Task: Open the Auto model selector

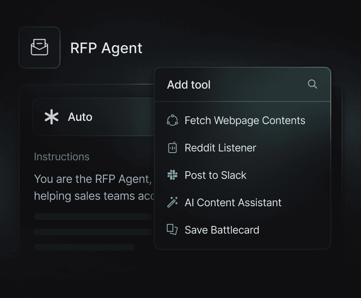Action: pyautogui.click(x=93, y=117)
